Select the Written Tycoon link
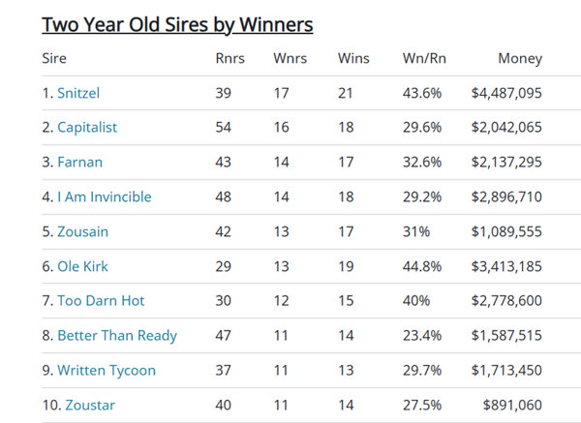581x423 pixels. [x=107, y=371]
